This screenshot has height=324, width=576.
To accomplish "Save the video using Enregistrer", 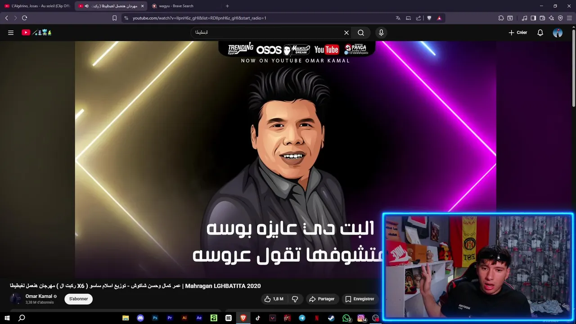I will 360,299.
